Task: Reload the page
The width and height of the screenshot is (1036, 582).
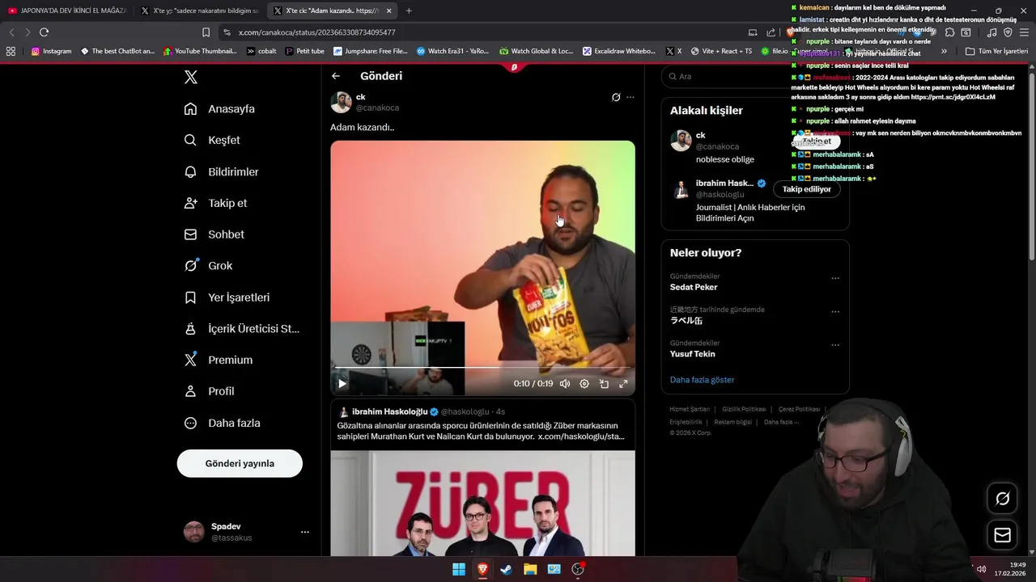Action: click(44, 32)
